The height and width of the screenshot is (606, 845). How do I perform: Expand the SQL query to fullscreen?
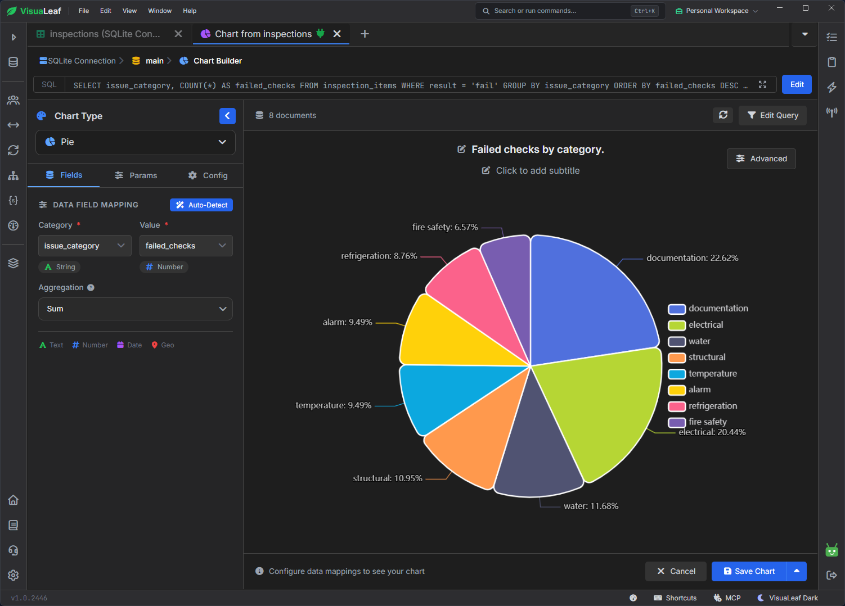click(x=763, y=84)
